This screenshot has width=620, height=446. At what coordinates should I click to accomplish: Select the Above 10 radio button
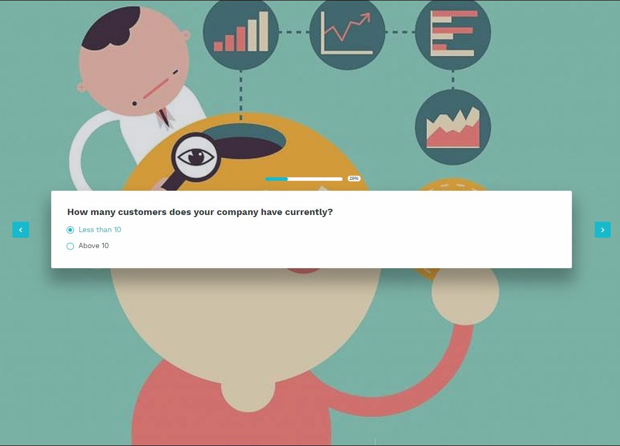tap(70, 246)
